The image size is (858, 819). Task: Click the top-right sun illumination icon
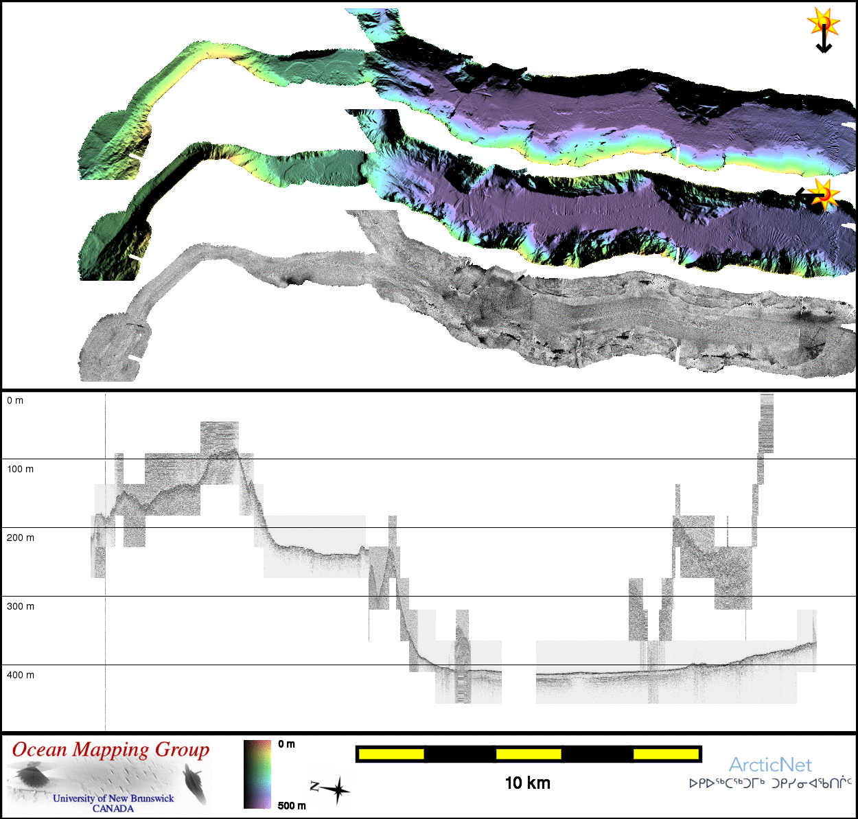pos(824,23)
